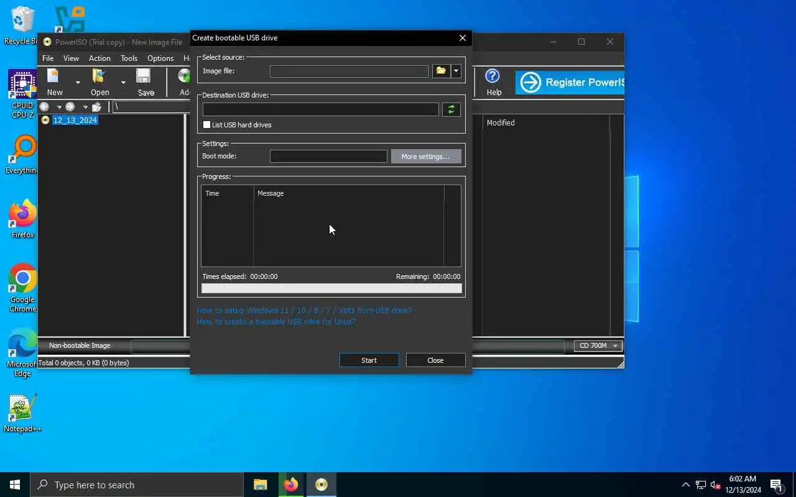Expand the dropdown arrow beside the browse icon
Screen dimensions: 796x497
click(x=456, y=71)
